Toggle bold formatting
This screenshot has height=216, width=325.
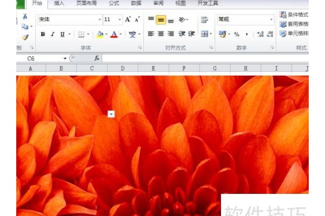43,34
